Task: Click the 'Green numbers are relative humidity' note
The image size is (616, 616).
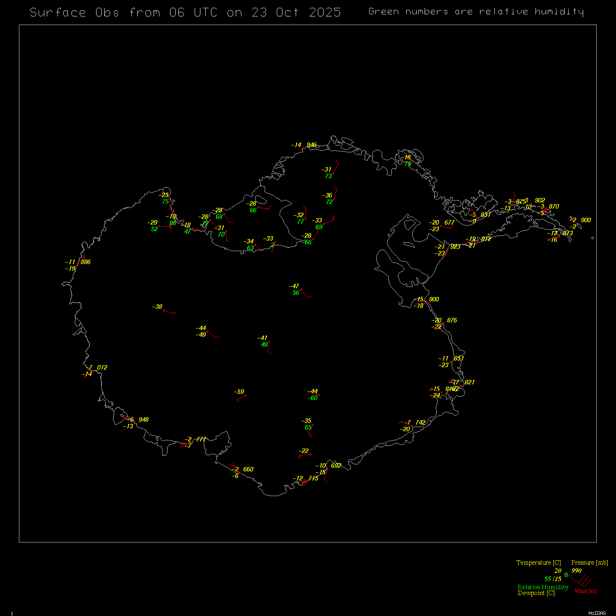Action: (476, 11)
